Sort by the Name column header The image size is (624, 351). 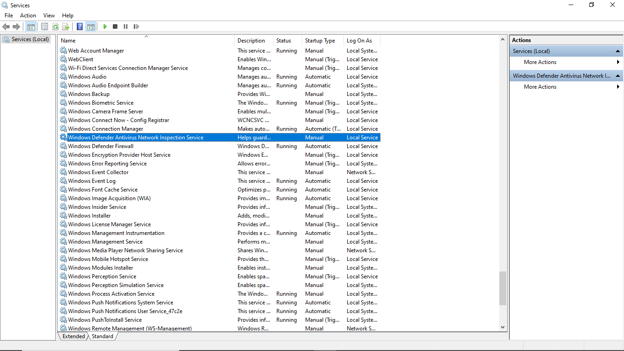pyautogui.click(x=146, y=41)
